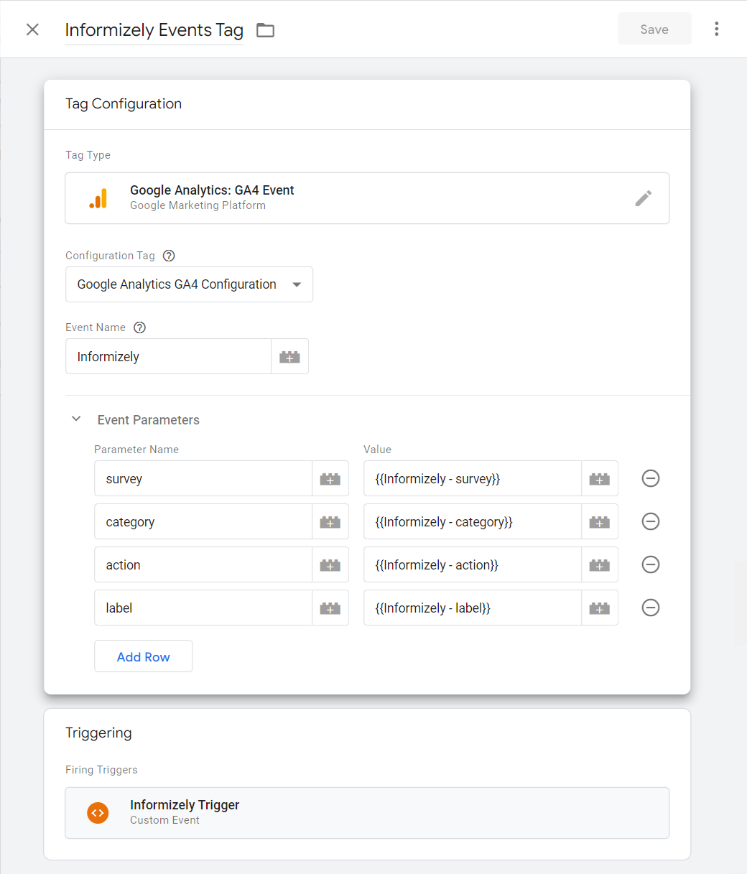Close the tag editor with X icon
Viewport: 747px width, 874px height.
[32, 29]
